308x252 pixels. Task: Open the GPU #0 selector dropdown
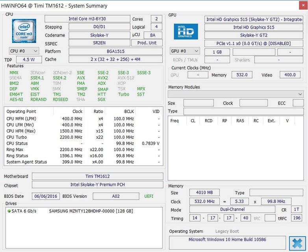(185, 51)
